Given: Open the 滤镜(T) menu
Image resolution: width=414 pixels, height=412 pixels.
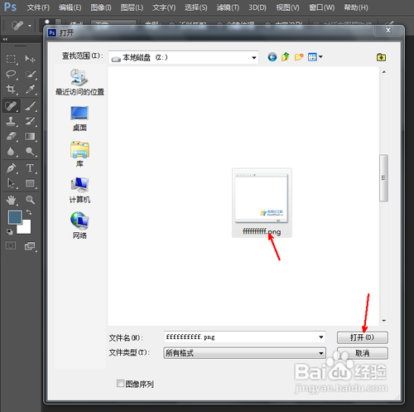Looking at the screenshot, I should (x=228, y=7).
